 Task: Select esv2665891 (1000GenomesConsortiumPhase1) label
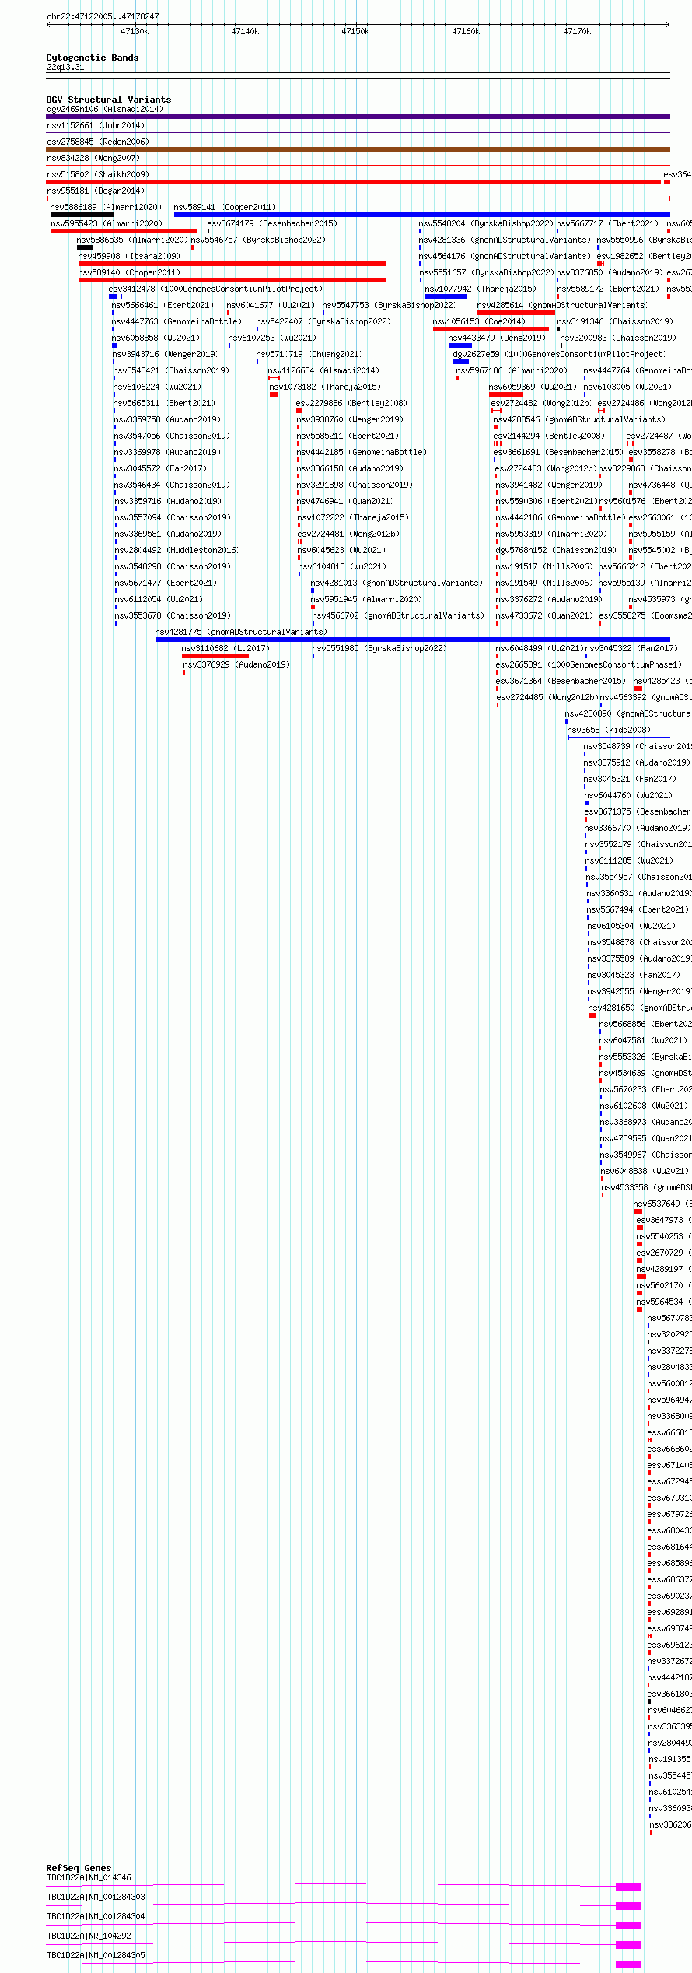pos(589,664)
